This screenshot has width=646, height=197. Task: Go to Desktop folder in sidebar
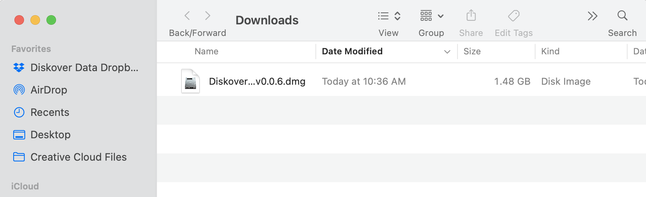pos(50,135)
